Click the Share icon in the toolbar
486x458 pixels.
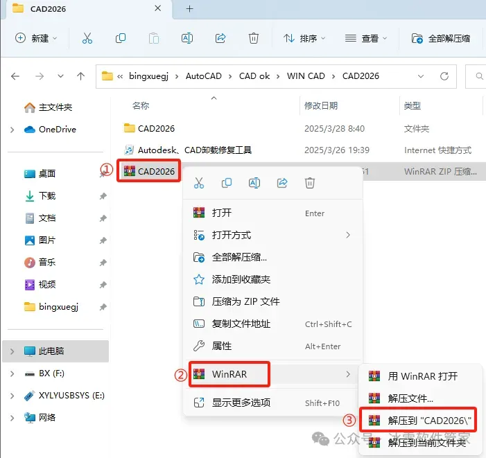point(220,38)
